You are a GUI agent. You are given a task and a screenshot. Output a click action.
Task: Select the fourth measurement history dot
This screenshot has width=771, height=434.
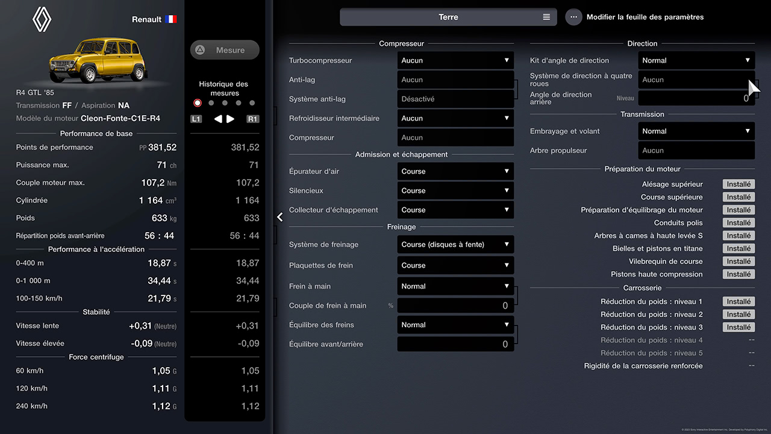tap(239, 103)
